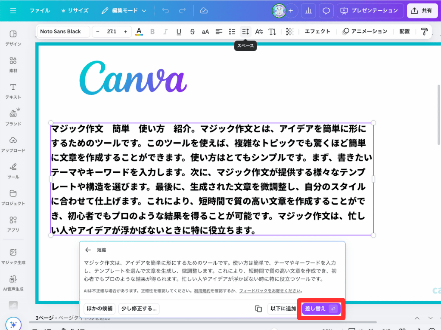Image resolution: width=441 pixels, height=330 pixels.
Task: Open the AI音声生成 sidebar tab
Action: point(13,283)
